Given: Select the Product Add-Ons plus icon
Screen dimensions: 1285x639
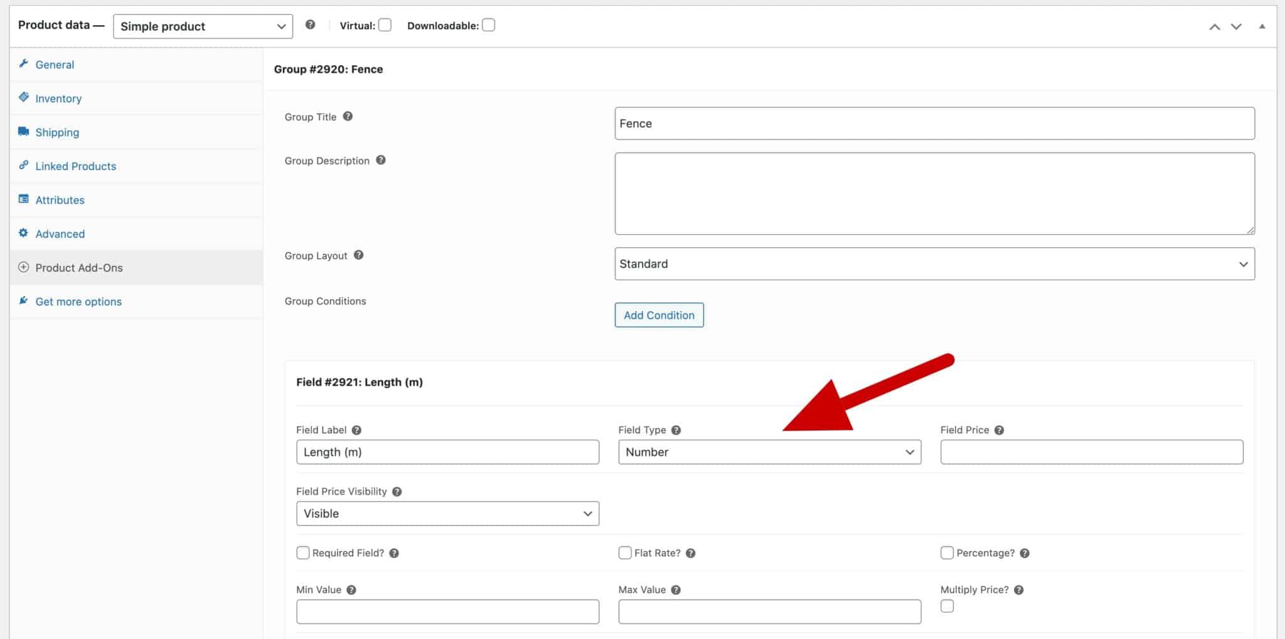Looking at the screenshot, I should coord(23,267).
